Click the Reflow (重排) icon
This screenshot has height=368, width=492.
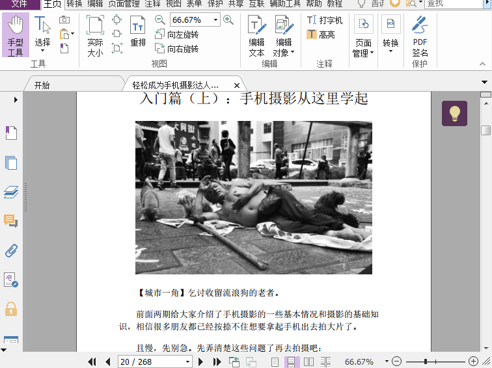138,31
